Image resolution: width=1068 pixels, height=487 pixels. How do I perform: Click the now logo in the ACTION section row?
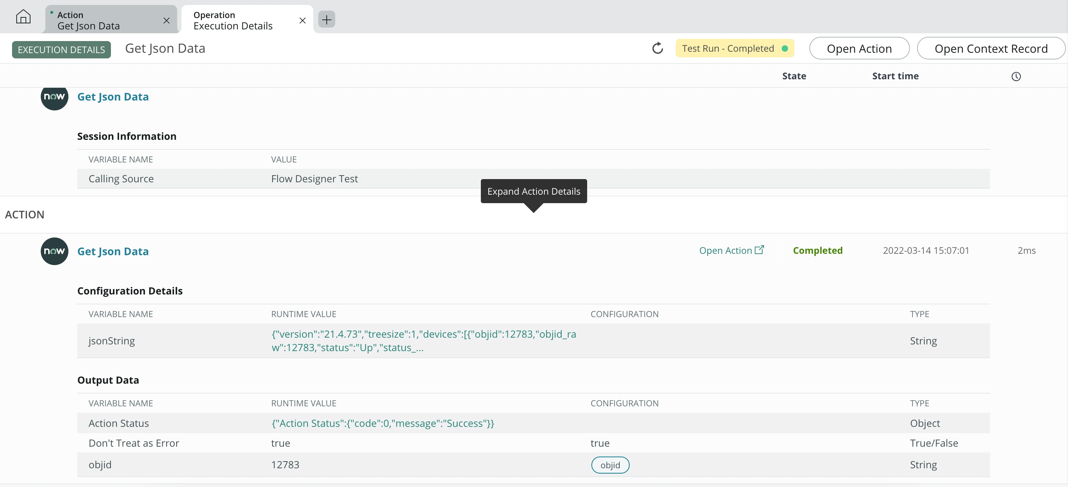[54, 251]
